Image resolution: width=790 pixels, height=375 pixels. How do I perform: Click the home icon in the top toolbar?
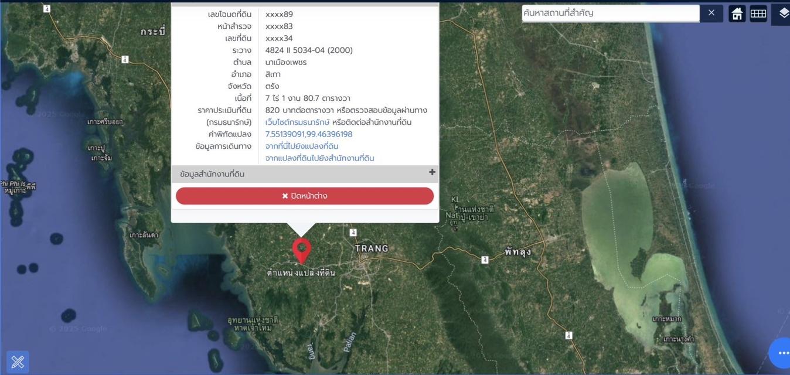[737, 13]
